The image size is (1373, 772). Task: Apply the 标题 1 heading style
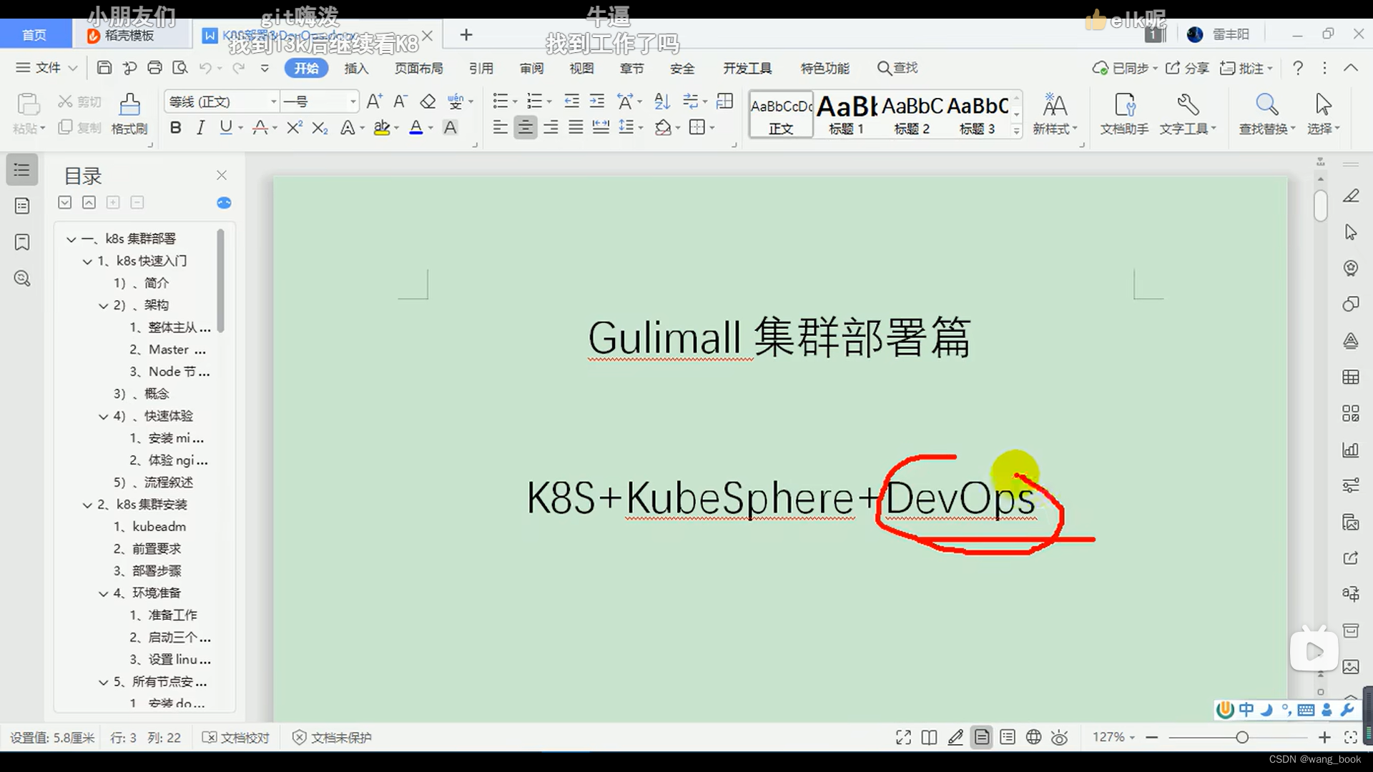[x=847, y=114]
